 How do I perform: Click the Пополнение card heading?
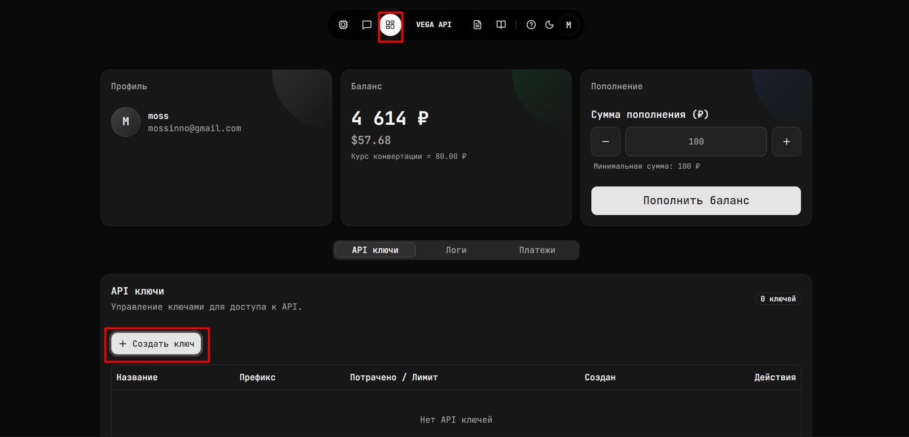(617, 86)
